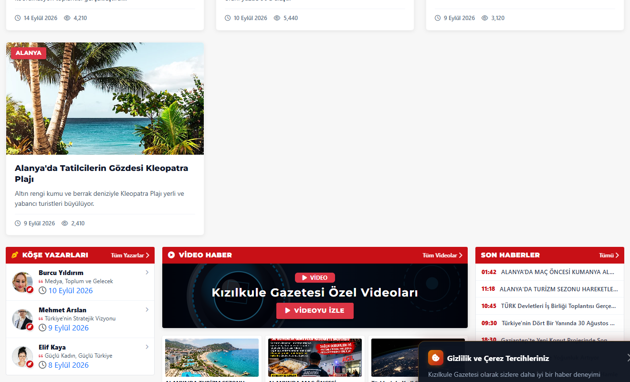Click eye icon beside 3,120 views

click(x=485, y=18)
